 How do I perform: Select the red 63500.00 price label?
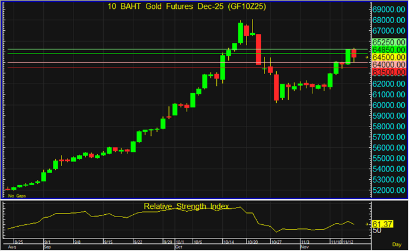[x=388, y=71]
